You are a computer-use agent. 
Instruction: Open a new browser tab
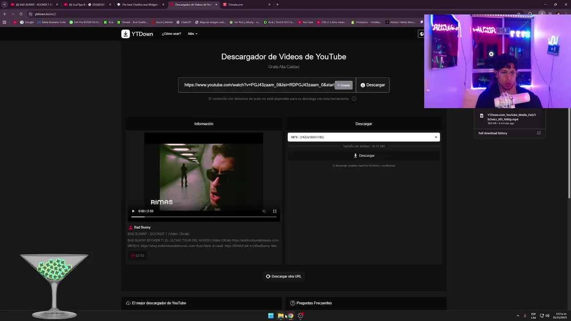[x=277, y=4]
